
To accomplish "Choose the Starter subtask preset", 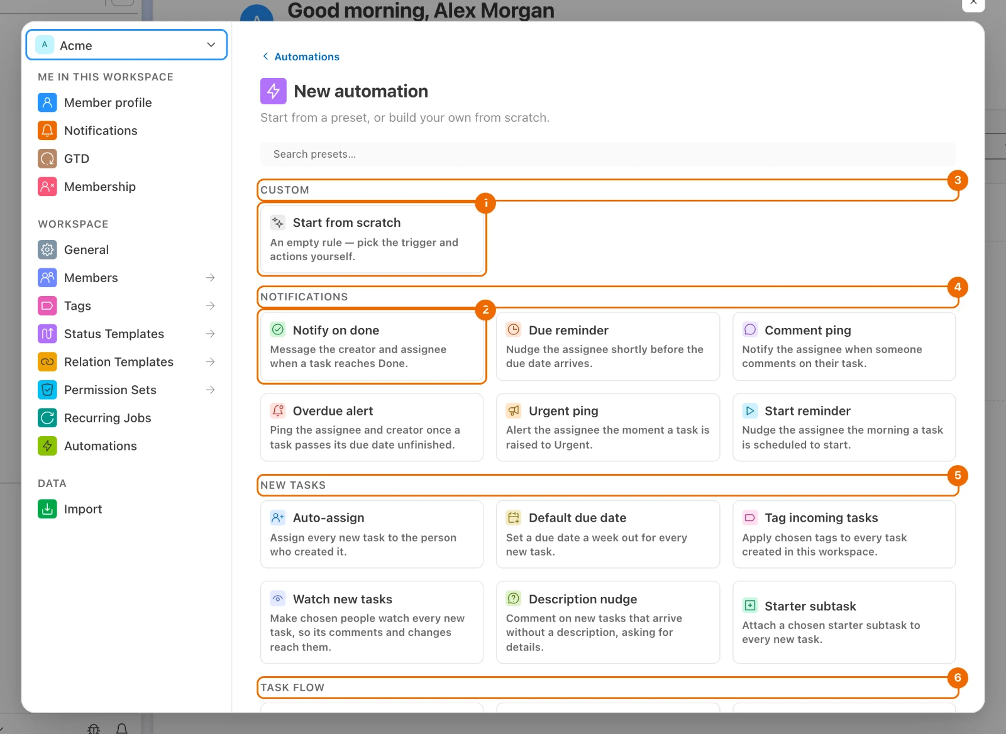I will point(844,622).
